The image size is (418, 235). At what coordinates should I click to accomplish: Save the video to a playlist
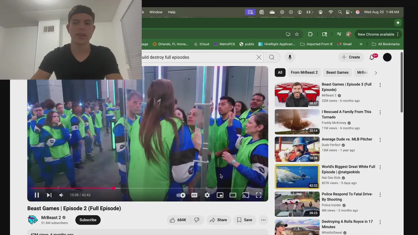click(245, 220)
